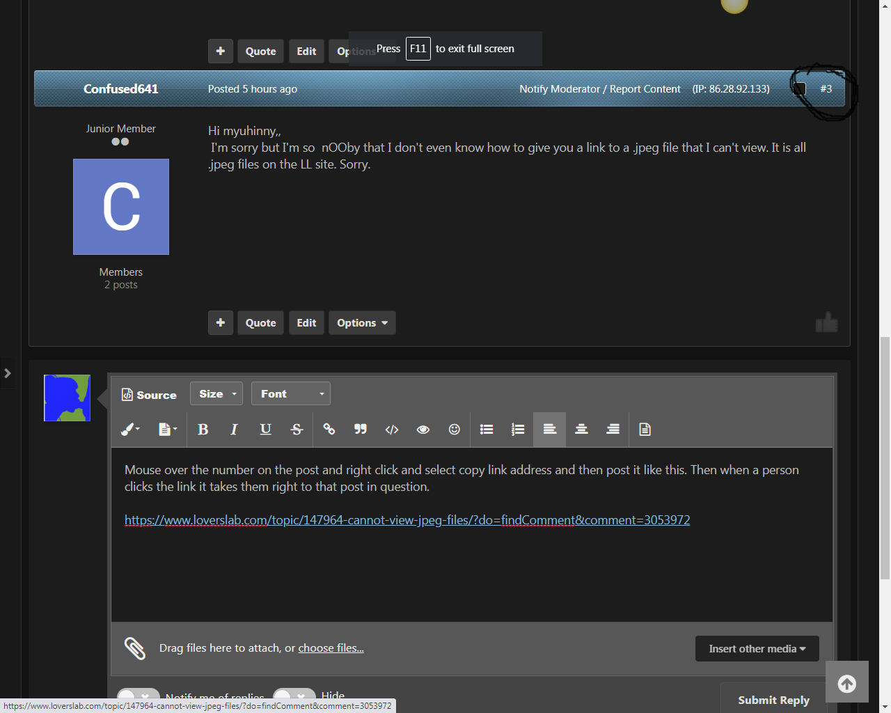Center align the text
The height and width of the screenshot is (713, 891).
pos(581,430)
